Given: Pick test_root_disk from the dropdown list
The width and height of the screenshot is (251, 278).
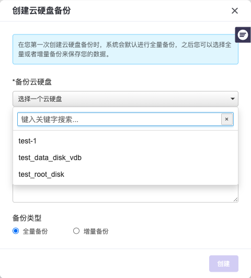Looking at the screenshot, I should coord(125,174).
